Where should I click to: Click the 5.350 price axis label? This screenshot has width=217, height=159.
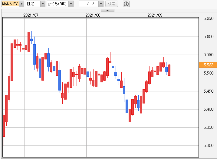tap(209, 127)
